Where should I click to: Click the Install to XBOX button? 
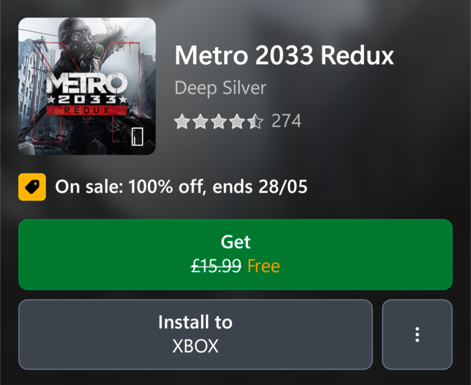[x=195, y=334]
